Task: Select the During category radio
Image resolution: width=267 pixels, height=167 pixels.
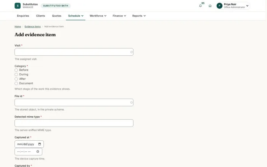Action: (x=16, y=74)
